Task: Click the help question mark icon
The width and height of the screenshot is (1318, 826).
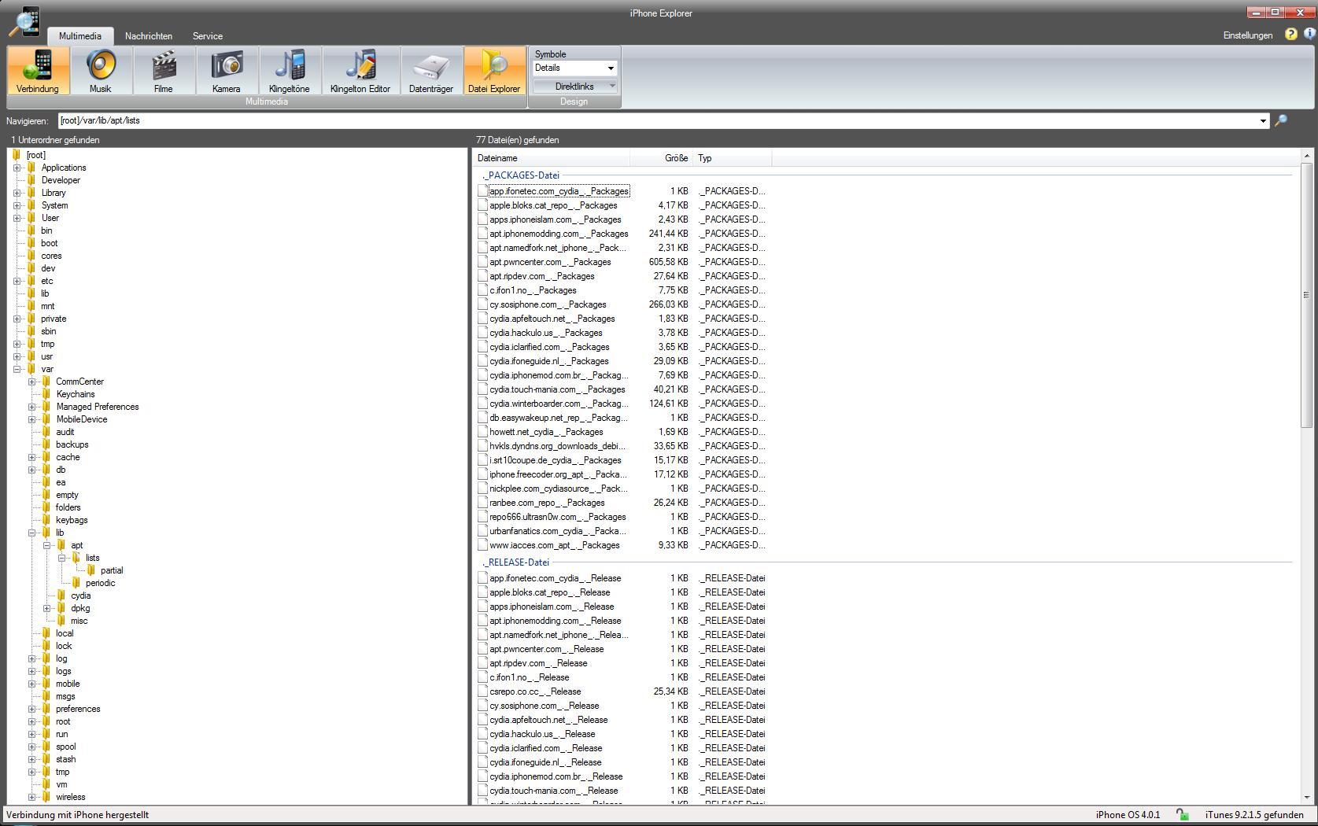Action: pyautogui.click(x=1290, y=35)
